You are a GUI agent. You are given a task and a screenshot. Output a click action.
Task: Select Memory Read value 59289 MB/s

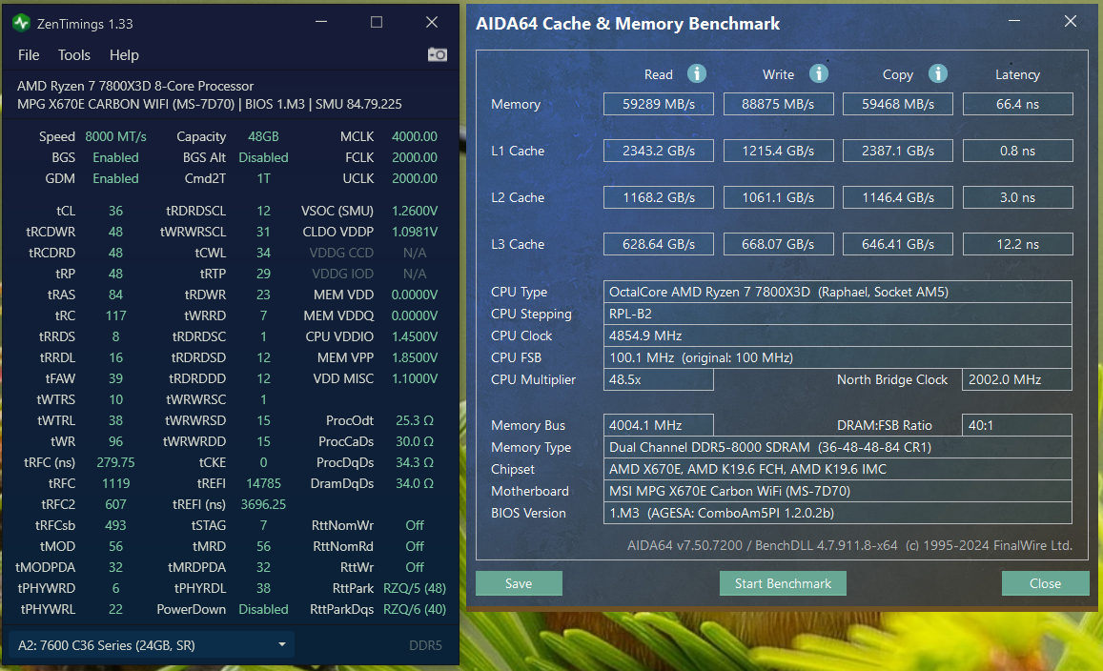click(x=659, y=104)
